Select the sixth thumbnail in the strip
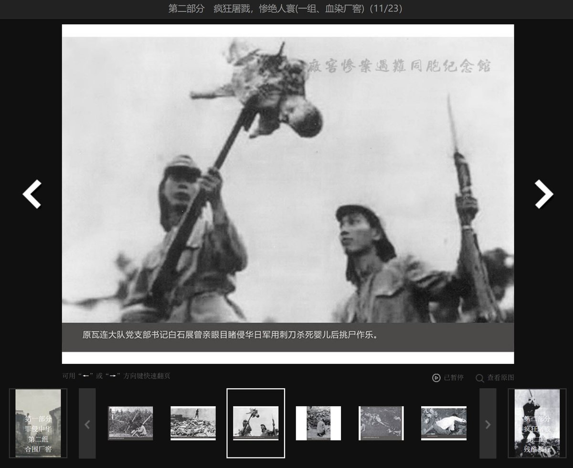This screenshot has width=573, height=468. [444, 423]
